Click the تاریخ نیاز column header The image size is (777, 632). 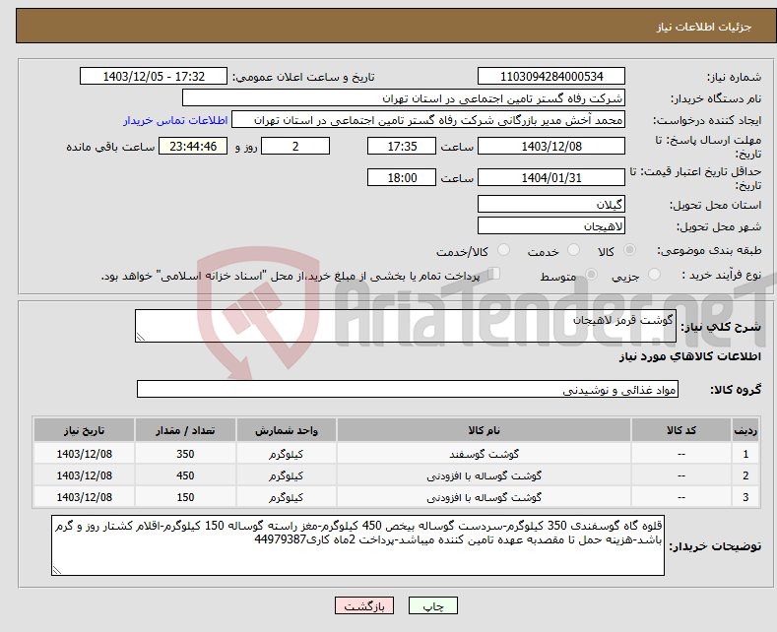(85, 430)
